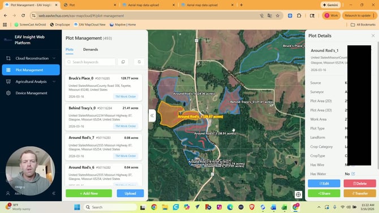
Task: Open the Gemini button in browser
Action: 330,5
